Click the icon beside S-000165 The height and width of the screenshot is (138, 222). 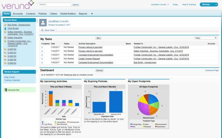click(5, 60)
